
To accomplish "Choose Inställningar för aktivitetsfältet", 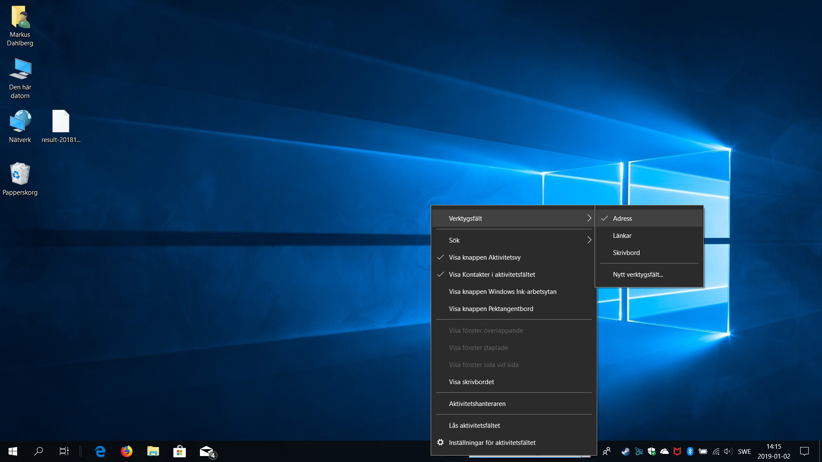I will coord(492,442).
